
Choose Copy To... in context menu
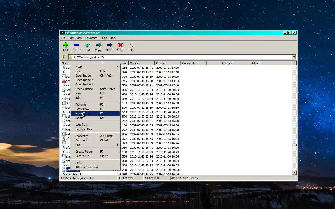coord(96,109)
